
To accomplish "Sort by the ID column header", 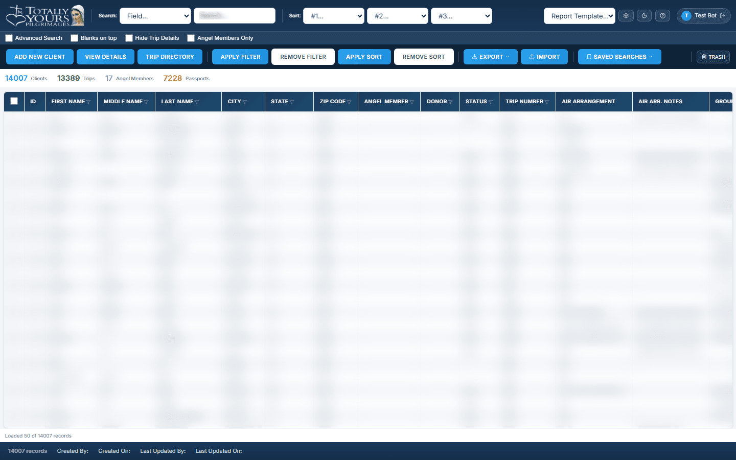I will pyautogui.click(x=33, y=102).
